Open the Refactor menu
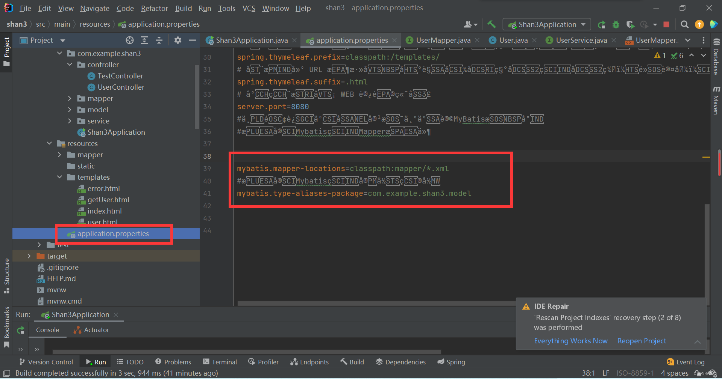 (154, 8)
